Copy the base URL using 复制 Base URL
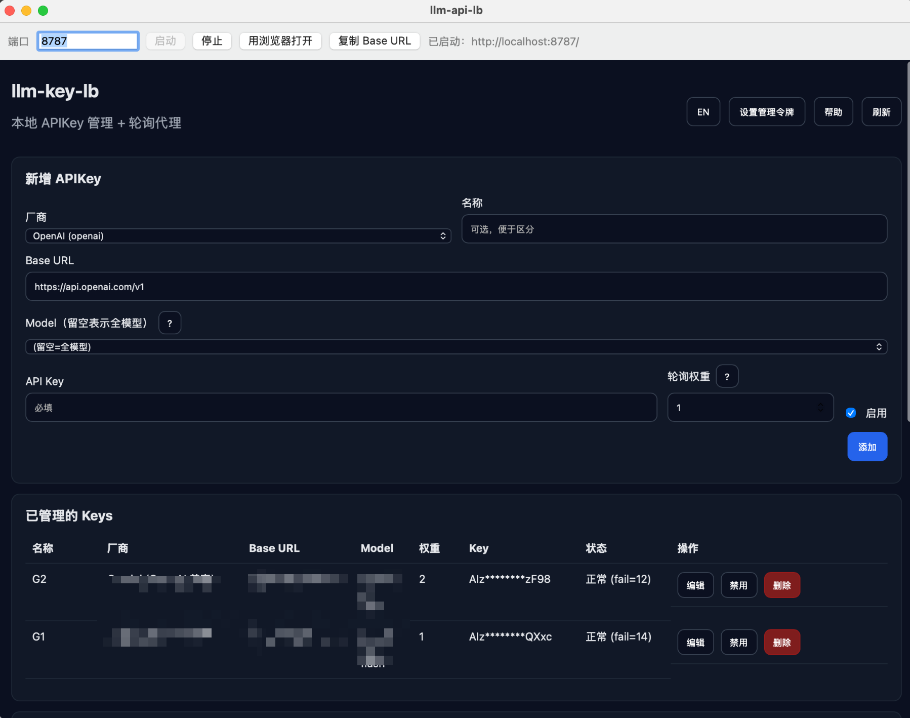This screenshot has height=718, width=910. point(374,41)
